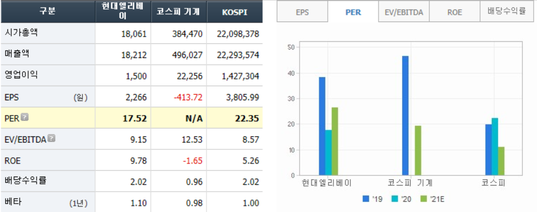This screenshot has width=537, height=212.
Task: Select the PER chart tab
Action: (x=353, y=12)
